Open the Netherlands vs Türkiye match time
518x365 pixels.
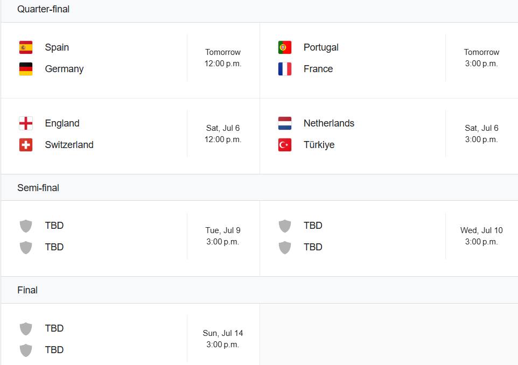[481, 134]
